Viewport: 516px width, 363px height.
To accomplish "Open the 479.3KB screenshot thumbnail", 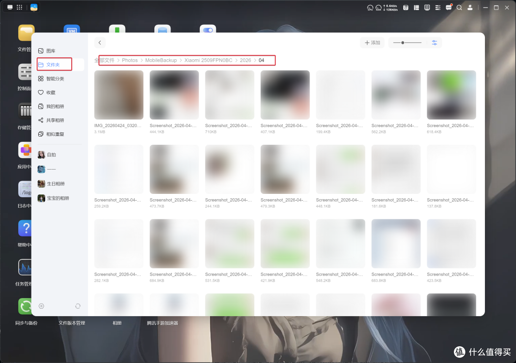I will pyautogui.click(x=285, y=169).
